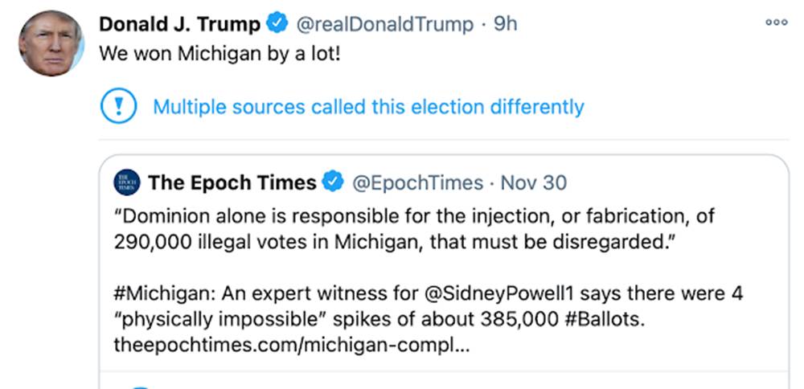Screen dimensions: 804x389
Task: Click the verified badge beside Donald J. Trump
Action: point(277,25)
